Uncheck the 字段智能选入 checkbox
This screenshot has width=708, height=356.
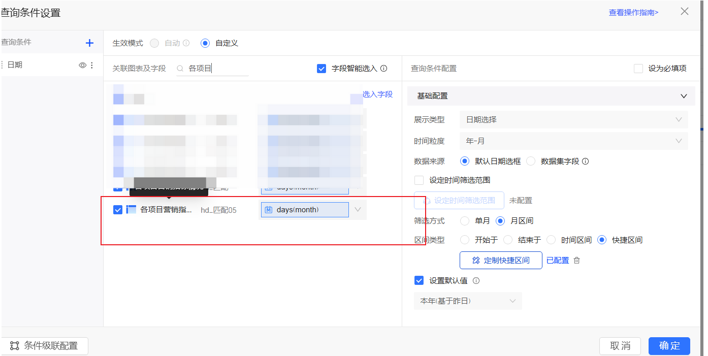(x=321, y=69)
